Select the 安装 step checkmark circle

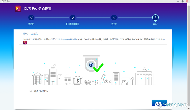point(114,18)
